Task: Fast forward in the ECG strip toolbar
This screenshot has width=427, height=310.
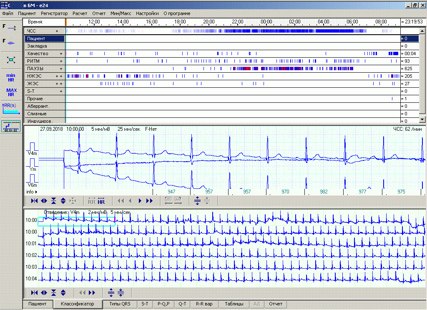Action: click(150, 201)
